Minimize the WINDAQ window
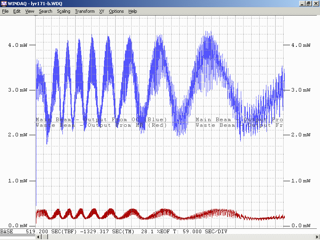 pyautogui.click(x=302, y=4)
